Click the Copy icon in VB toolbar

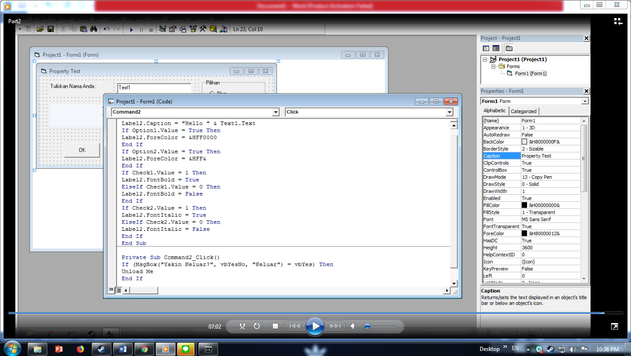point(73,29)
